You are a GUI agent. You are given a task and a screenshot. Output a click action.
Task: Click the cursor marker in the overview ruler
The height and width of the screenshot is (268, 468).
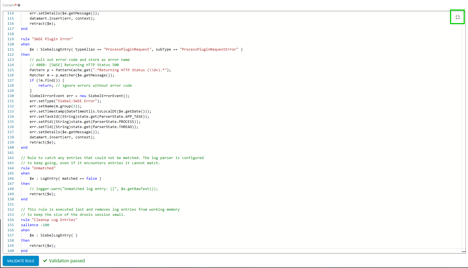click(464, 252)
